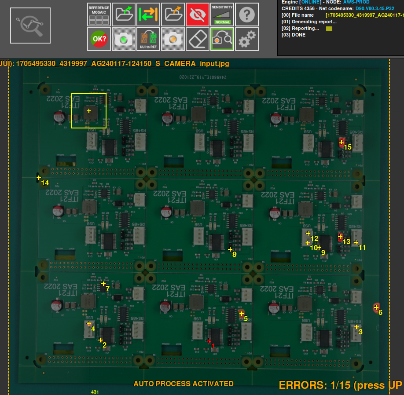Open help with the question mark icon
The height and width of the screenshot is (395, 404).
247,14
